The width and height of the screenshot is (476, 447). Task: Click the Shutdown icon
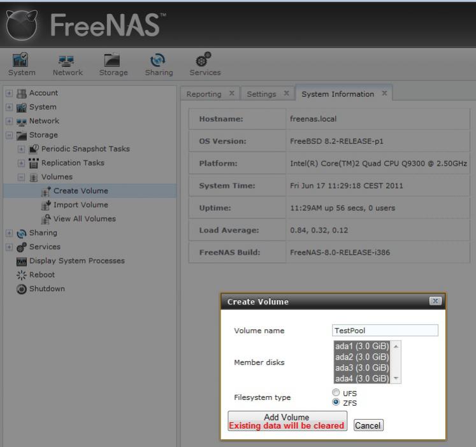21,289
